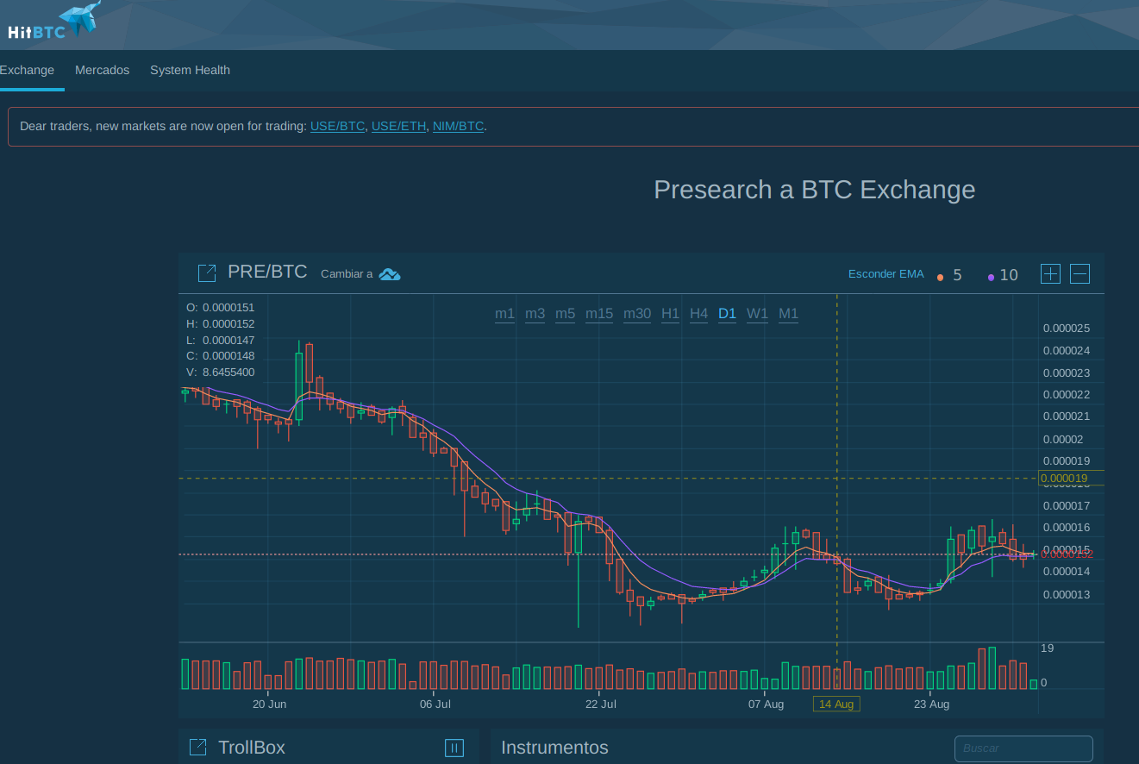Viewport: 1139px width, 764px height.
Task: Click the open value 'O: 0.0000151'
Action: coord(221,308)
